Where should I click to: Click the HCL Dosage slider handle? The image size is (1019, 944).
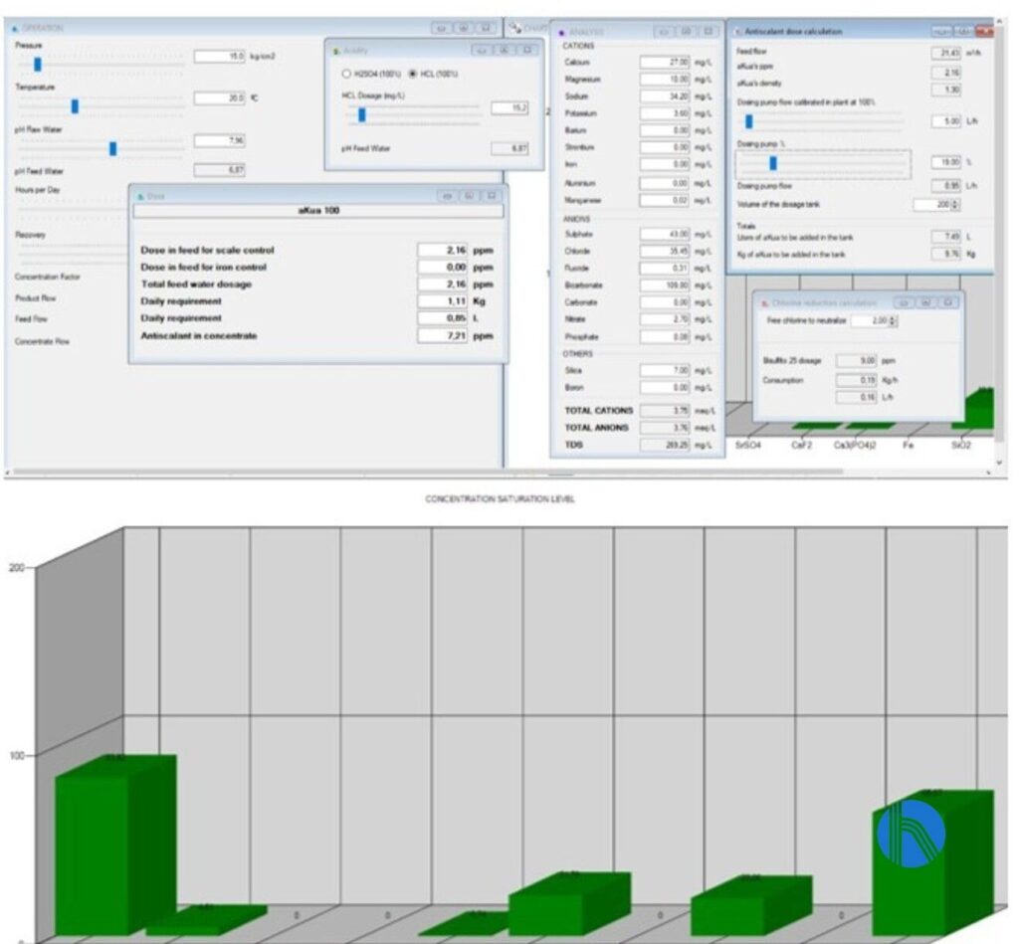pyautogui.click(x=361, y=115)
